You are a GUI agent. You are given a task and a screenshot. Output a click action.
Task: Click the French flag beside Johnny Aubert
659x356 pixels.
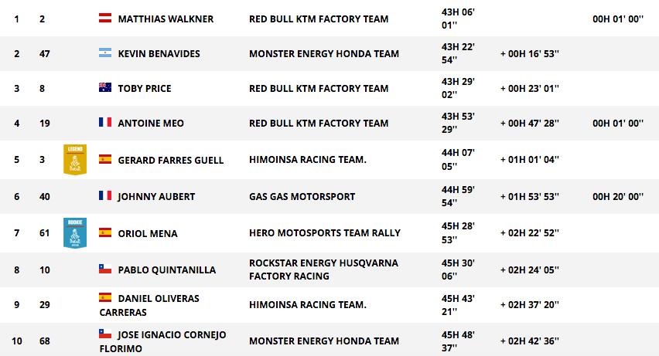click(105, 195)
